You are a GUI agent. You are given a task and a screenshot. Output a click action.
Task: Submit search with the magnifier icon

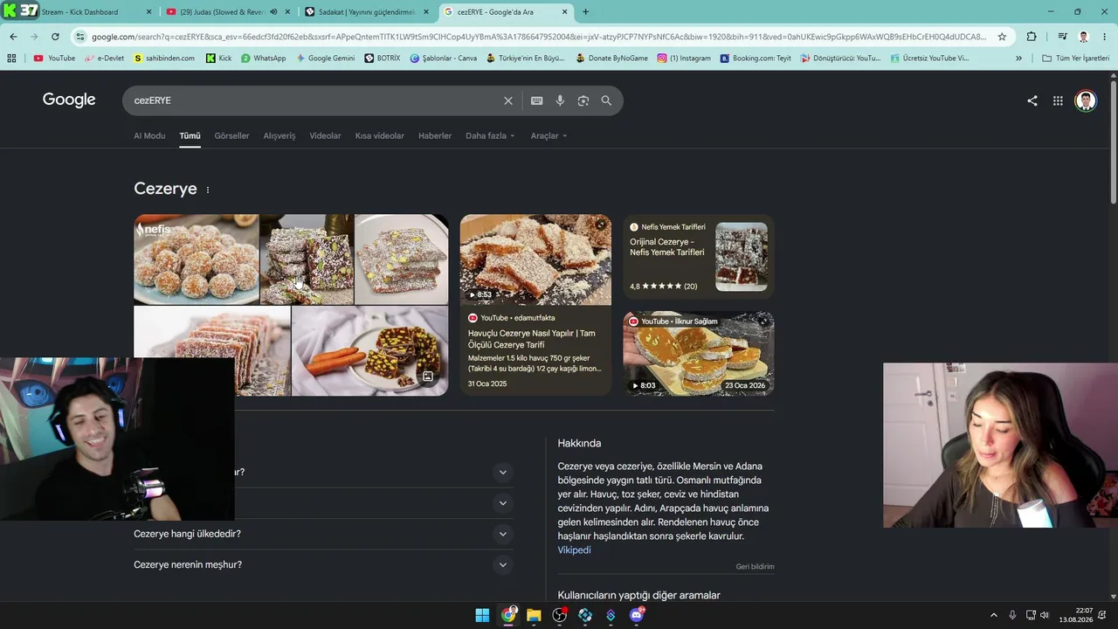point(606,100)
